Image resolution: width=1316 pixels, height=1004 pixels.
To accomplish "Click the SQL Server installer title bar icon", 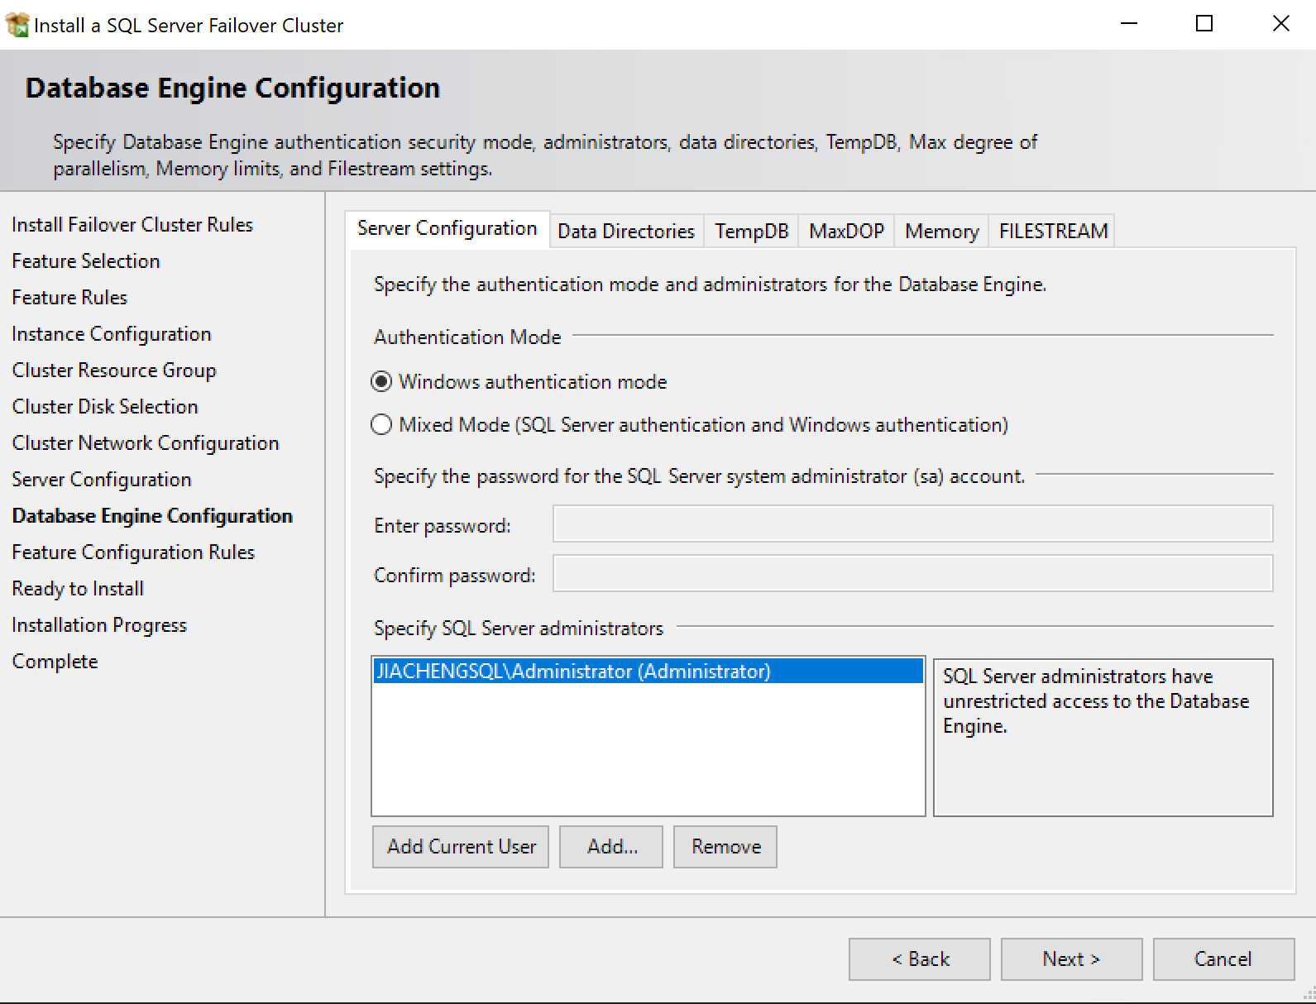I will coord(17,25).
